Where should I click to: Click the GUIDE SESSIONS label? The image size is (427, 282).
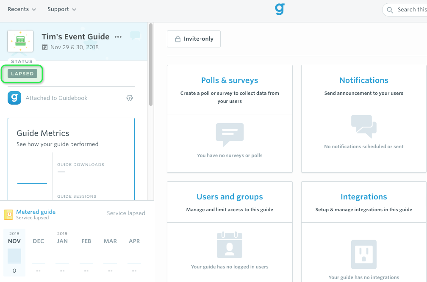(77, 196)
